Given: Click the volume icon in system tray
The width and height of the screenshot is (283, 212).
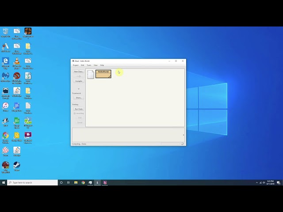Looking at the screenshot, I should (x=264, y=182).
